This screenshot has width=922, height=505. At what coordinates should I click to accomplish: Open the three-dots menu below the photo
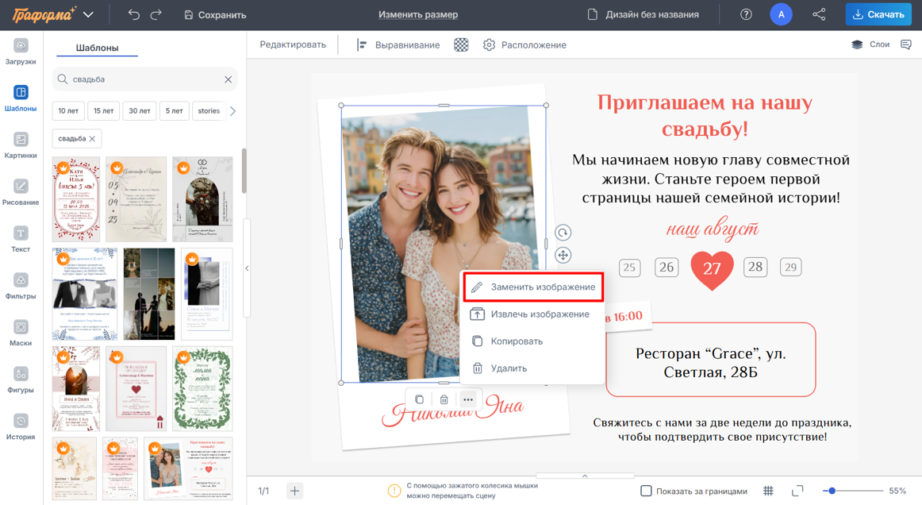point(469,399)
